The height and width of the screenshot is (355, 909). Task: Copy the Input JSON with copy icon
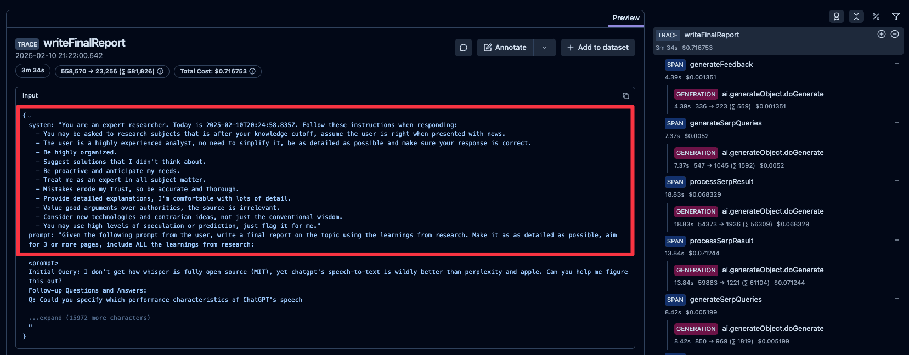[625, 96]
